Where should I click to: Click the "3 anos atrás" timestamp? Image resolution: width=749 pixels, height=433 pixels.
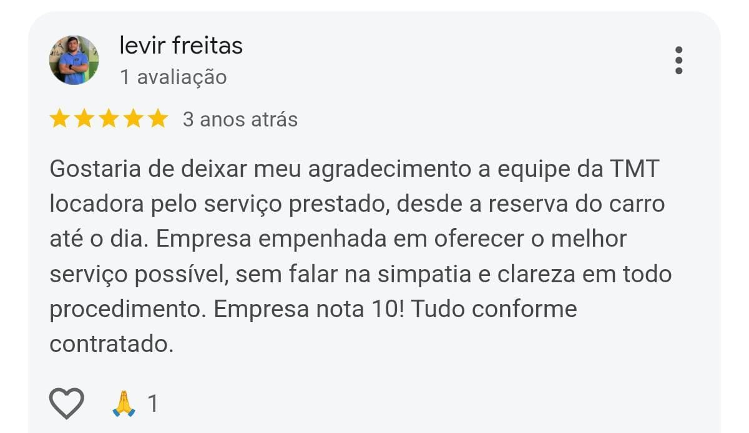click(x=240, y=119)
